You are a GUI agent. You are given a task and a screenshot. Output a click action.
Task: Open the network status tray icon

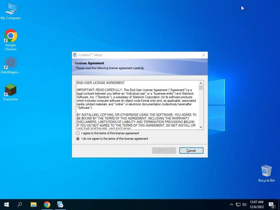tap(238, 205)
